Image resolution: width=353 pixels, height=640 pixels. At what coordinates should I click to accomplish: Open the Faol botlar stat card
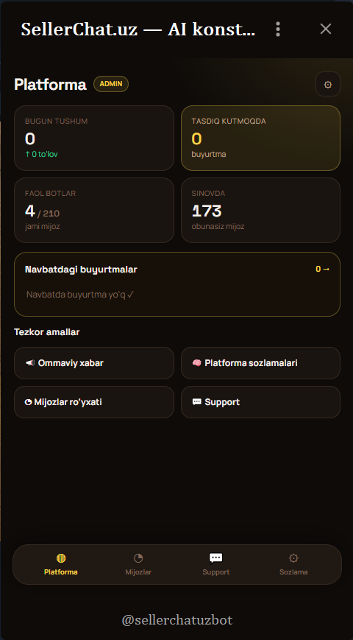click(x=94, y=210)
